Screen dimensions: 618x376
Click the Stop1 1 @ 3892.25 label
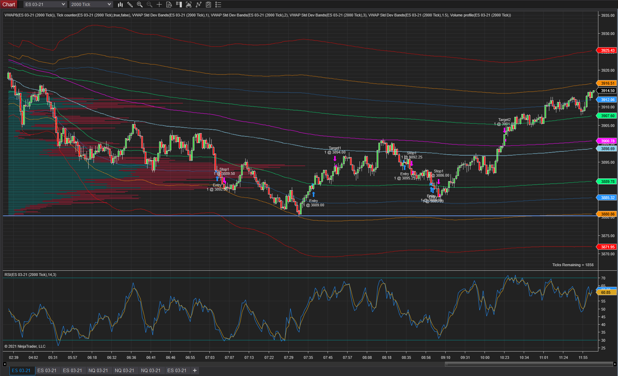412,155
